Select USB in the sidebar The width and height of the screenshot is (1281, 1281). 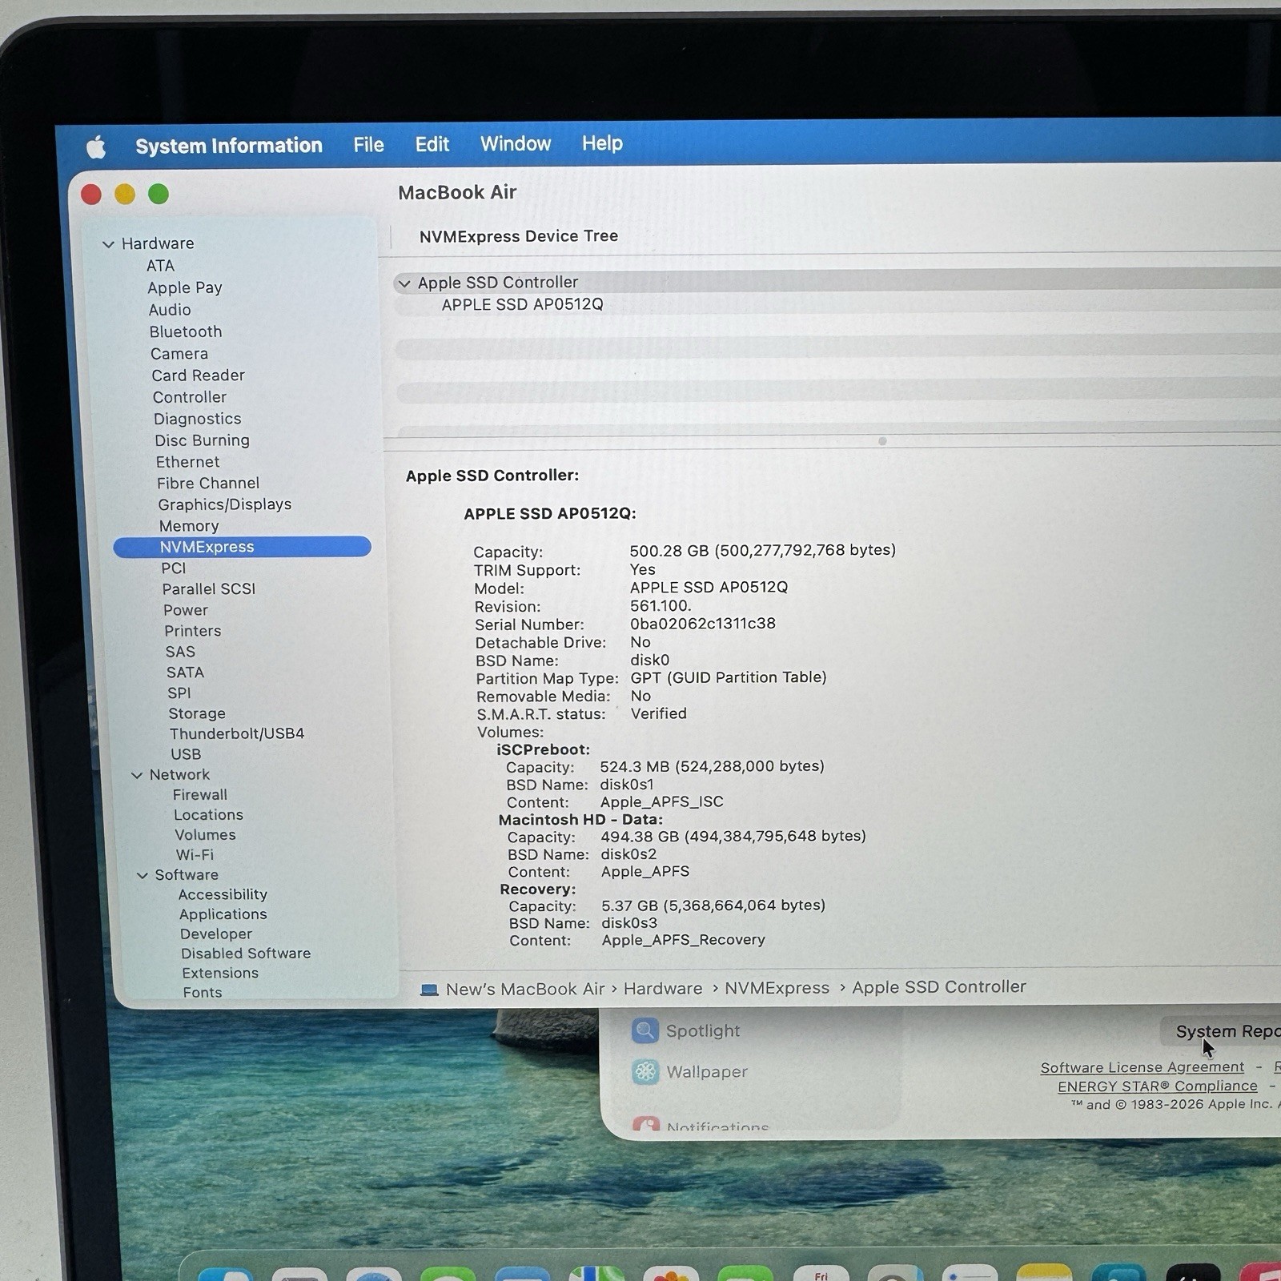tap(186, 754)
